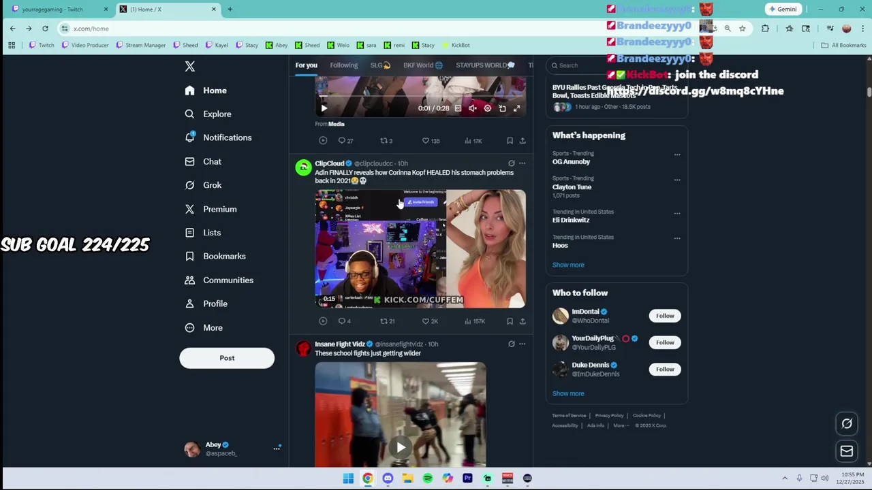Play the Insane Fight Vidz school fight video
The height and width of the screenshot is (490, 872).
point(401,447)
